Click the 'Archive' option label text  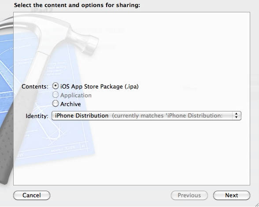click(70, 104)
